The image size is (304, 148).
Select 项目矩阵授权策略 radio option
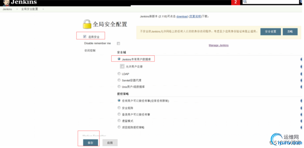119,127
